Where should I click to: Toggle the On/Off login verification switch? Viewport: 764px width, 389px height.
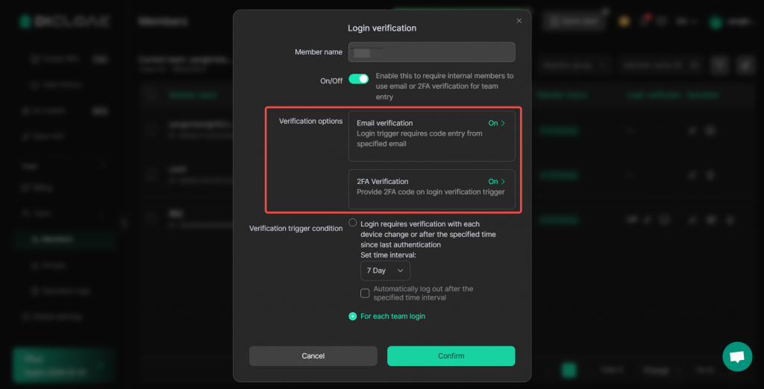[359, 79]
